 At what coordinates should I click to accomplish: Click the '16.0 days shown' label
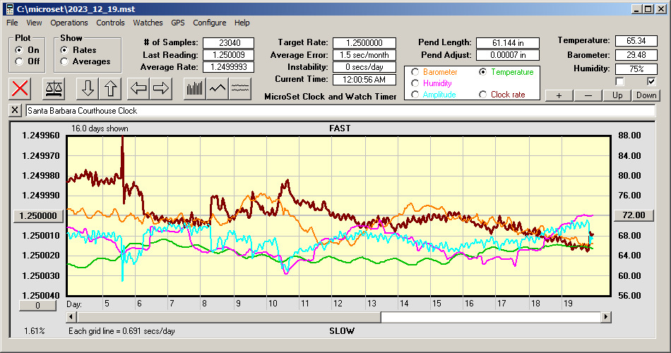click(x=100, y=128)
